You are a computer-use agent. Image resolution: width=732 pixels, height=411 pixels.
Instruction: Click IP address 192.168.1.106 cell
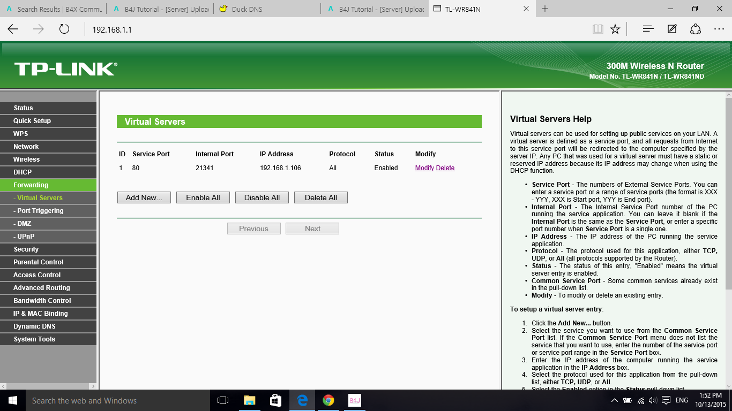280,168
